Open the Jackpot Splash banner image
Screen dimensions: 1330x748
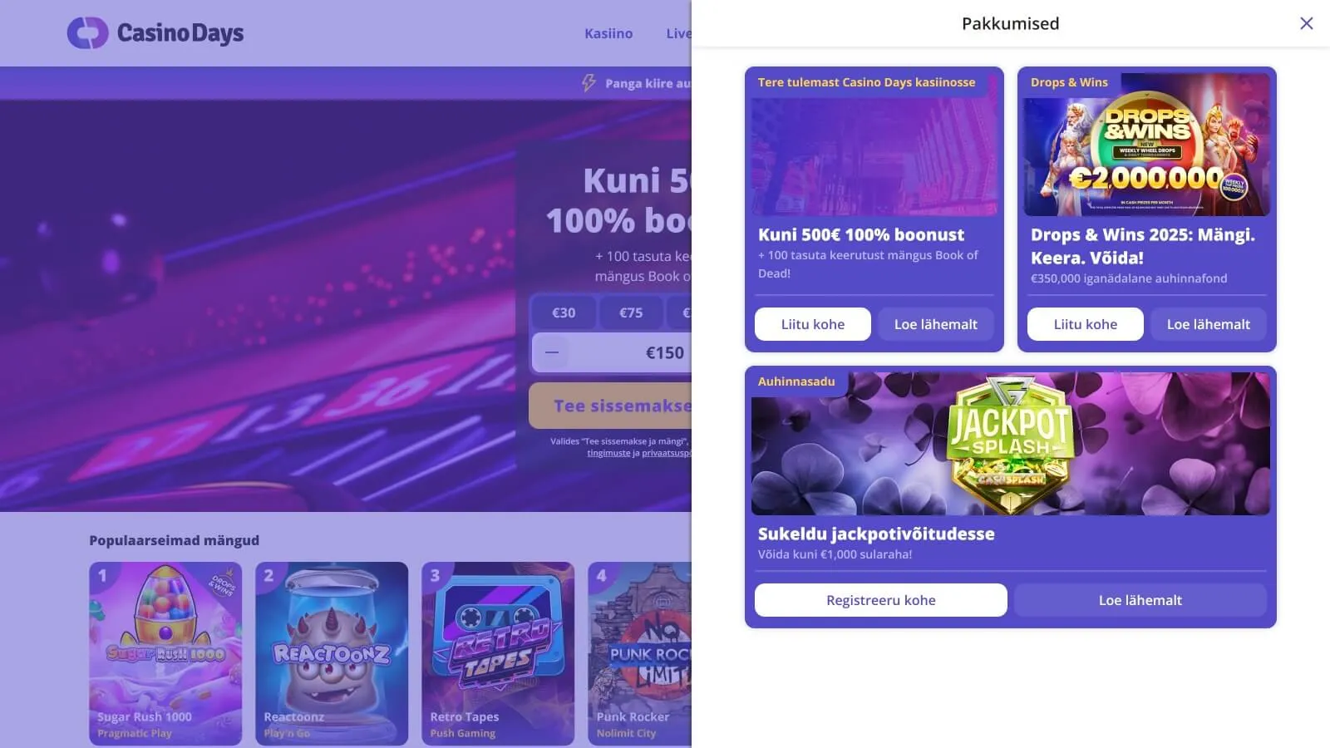click(x=1011, y=444)
